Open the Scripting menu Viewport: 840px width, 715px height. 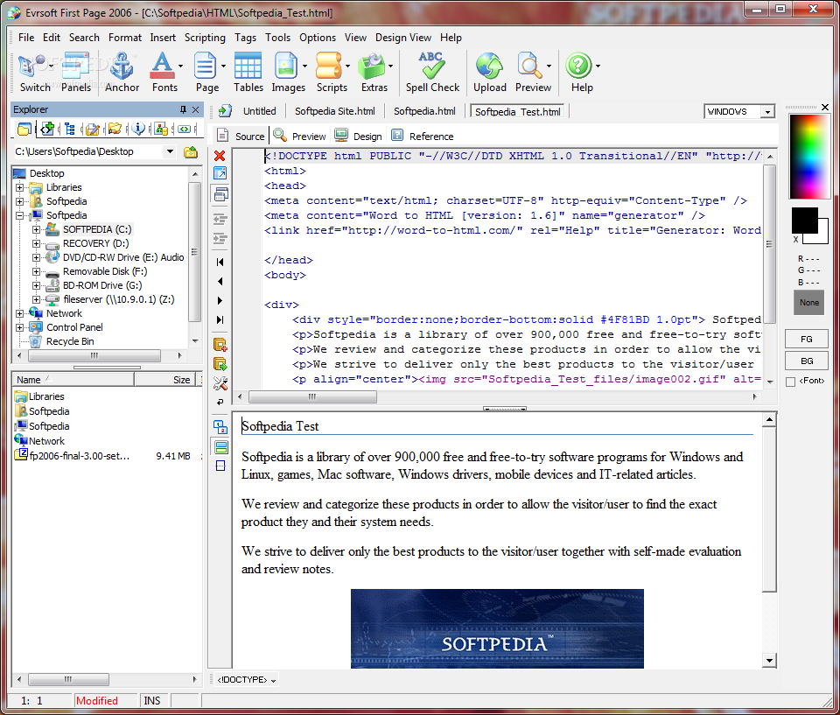click(205, 38)
